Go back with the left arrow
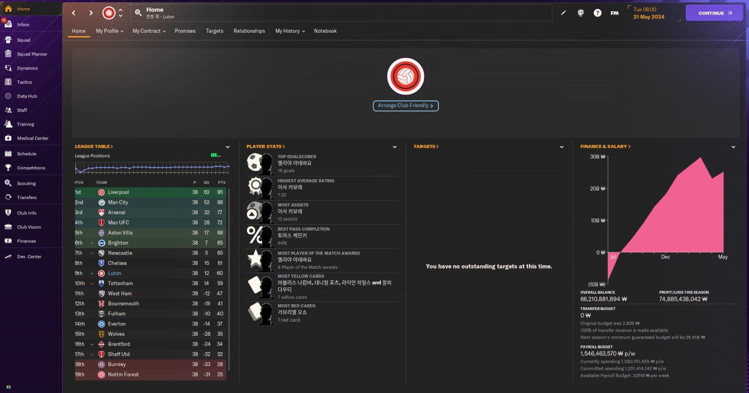Viewport: 749px width, 393px height. pyautogui.click(x=74, y=13)
